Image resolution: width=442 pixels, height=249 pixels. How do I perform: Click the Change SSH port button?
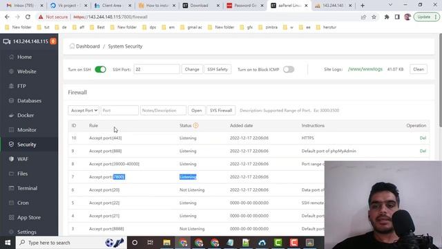pos(192,69)
